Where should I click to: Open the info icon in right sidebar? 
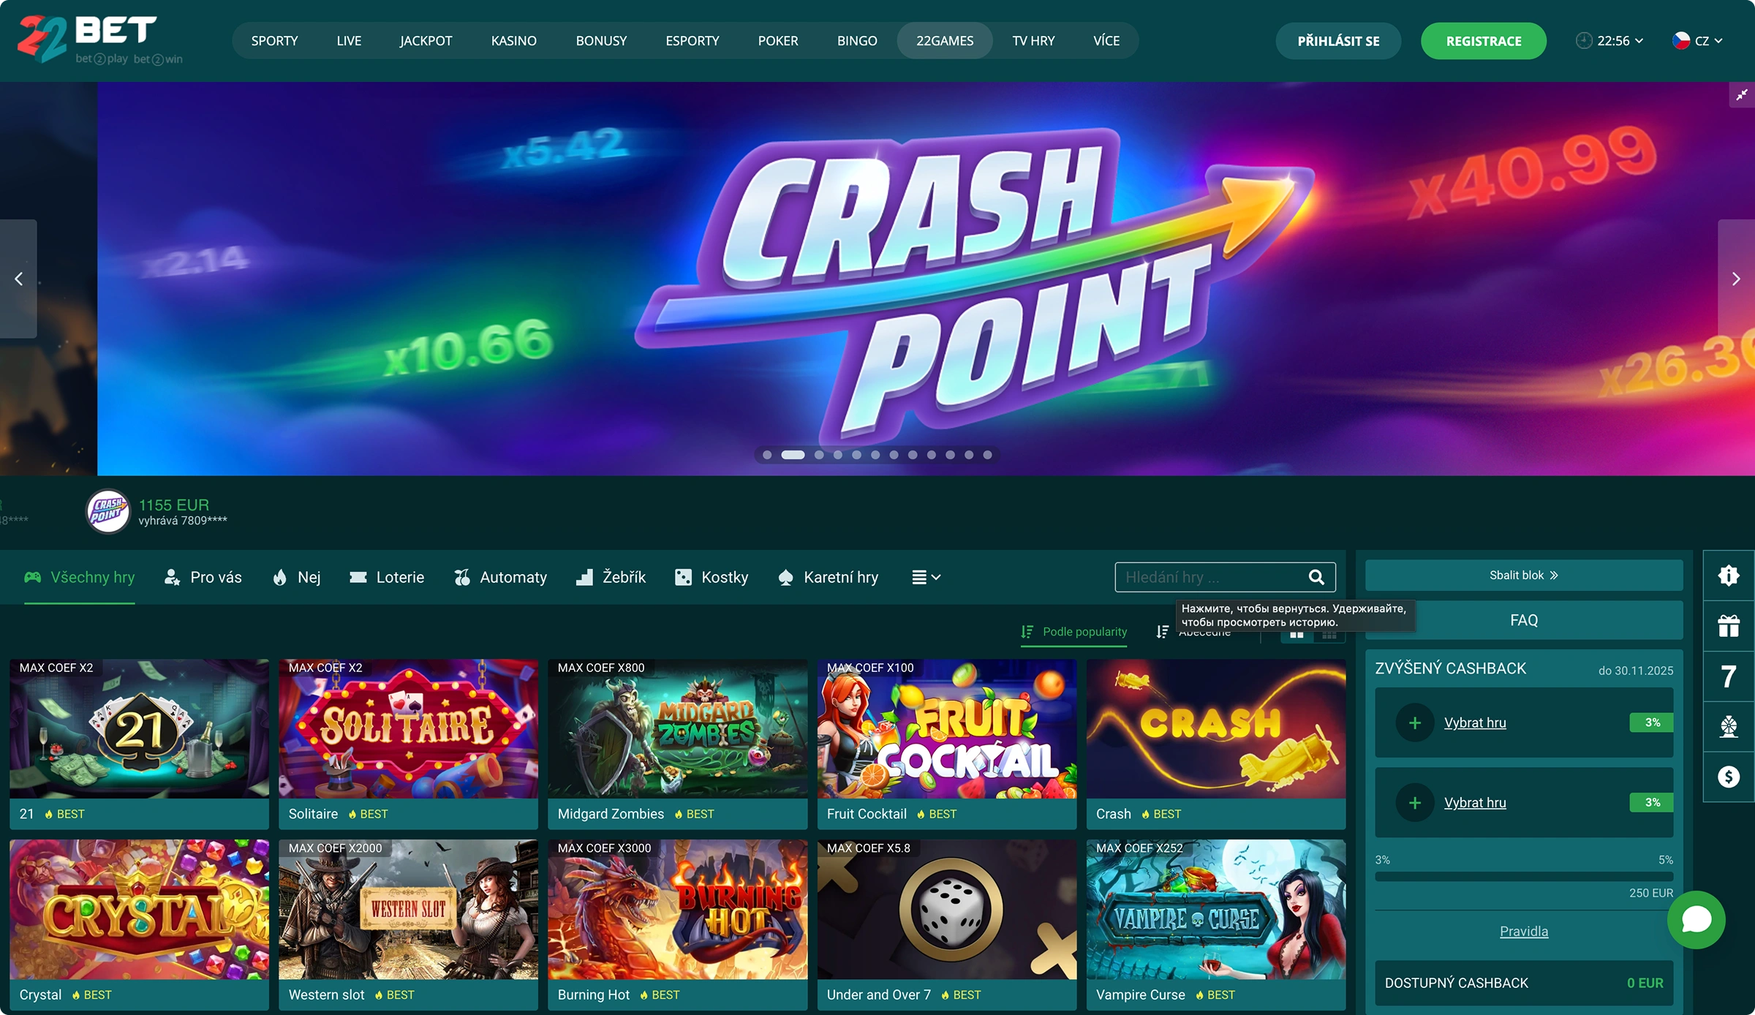(x=1729, y=576)
